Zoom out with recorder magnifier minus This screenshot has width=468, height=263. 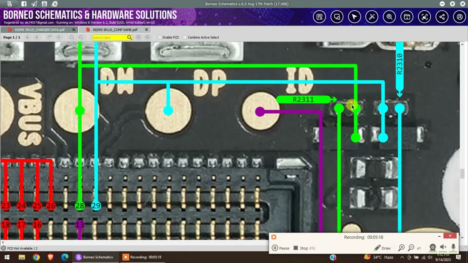pyautogui.click(x=411, y=248)
